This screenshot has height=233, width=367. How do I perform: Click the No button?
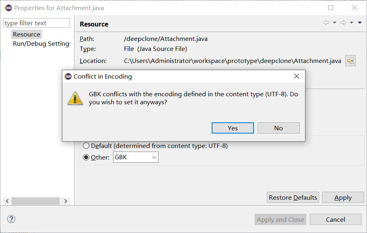click(278, 128)
